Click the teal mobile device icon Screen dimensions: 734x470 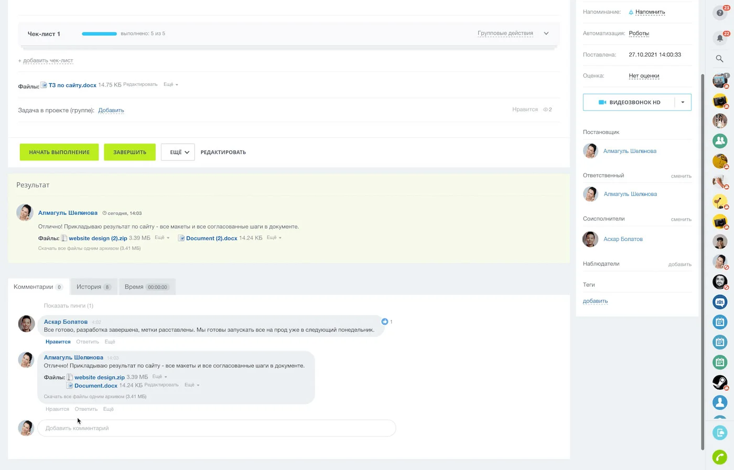720,433
